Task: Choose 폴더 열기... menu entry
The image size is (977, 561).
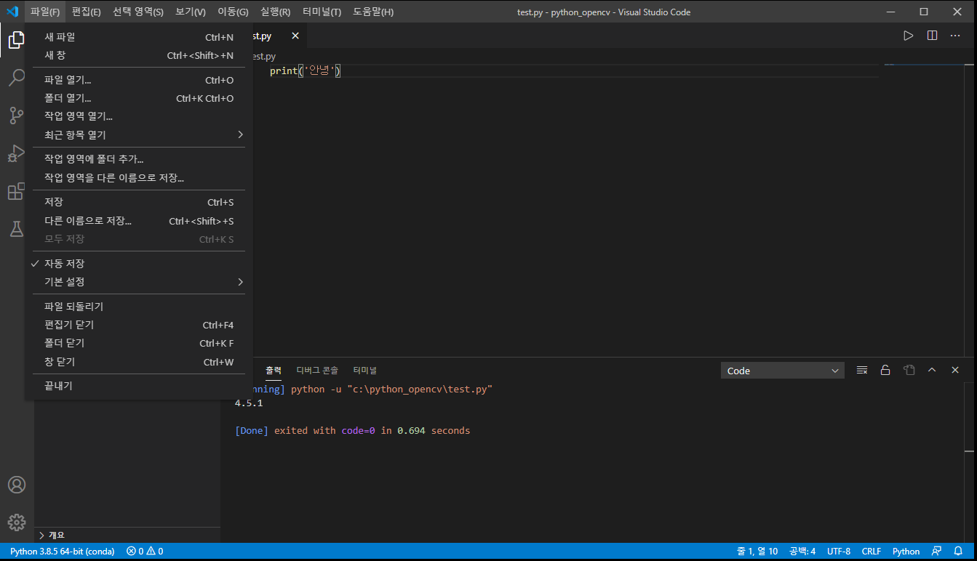Action: click(x=138, y=98)
